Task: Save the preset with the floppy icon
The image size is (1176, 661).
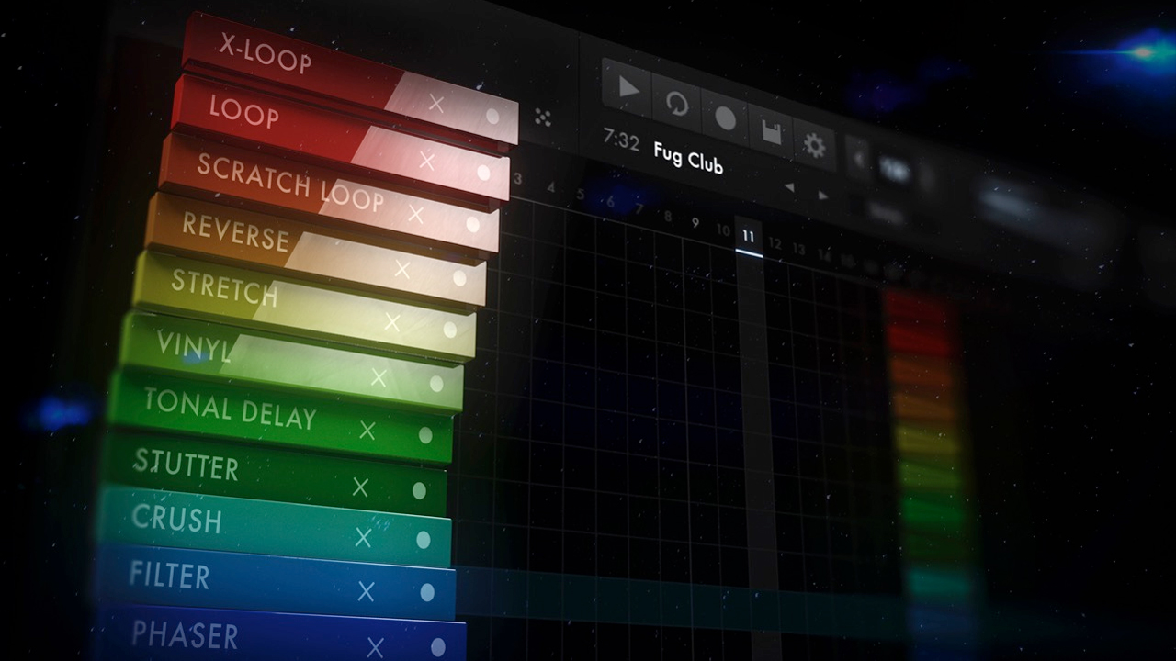Action: pyautogui.click(x=771, y=133)
